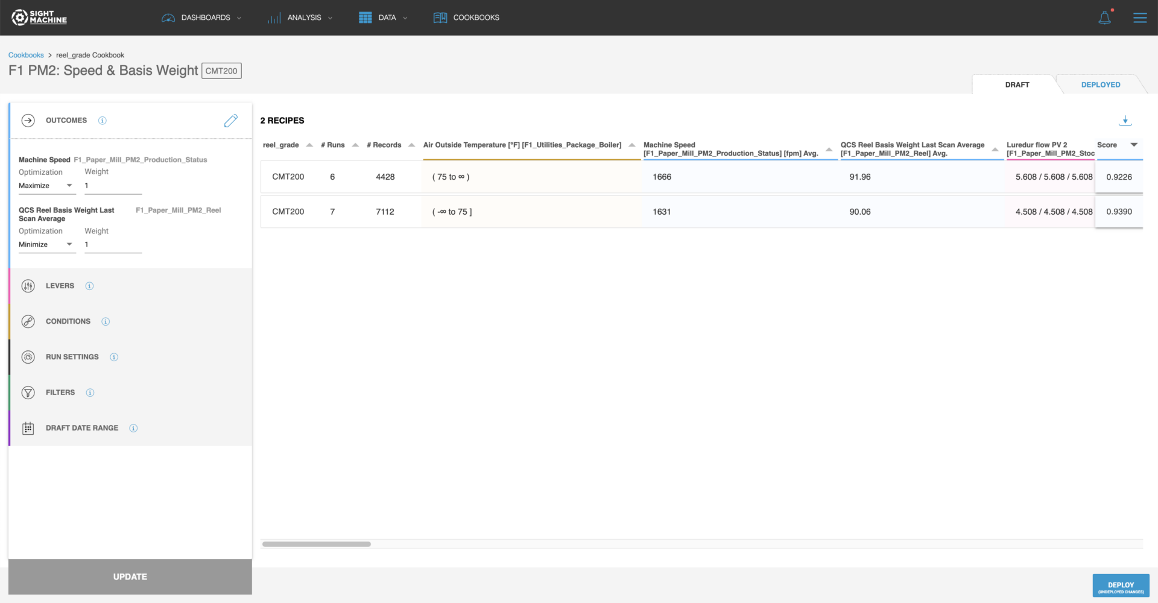Switch to the Deployed tab
The width and height of the screenshot is (1158, 603).
(1100, 85)
